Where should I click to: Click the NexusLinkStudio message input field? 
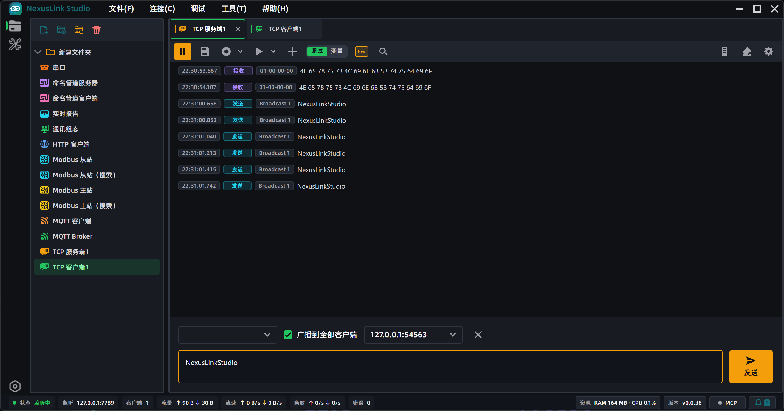(x=450, y=366)
